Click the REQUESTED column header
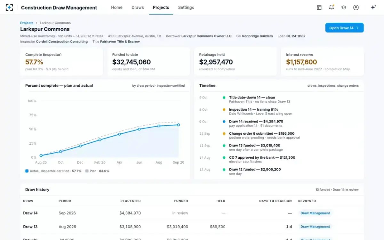384x240 pixels. [131, 201]
